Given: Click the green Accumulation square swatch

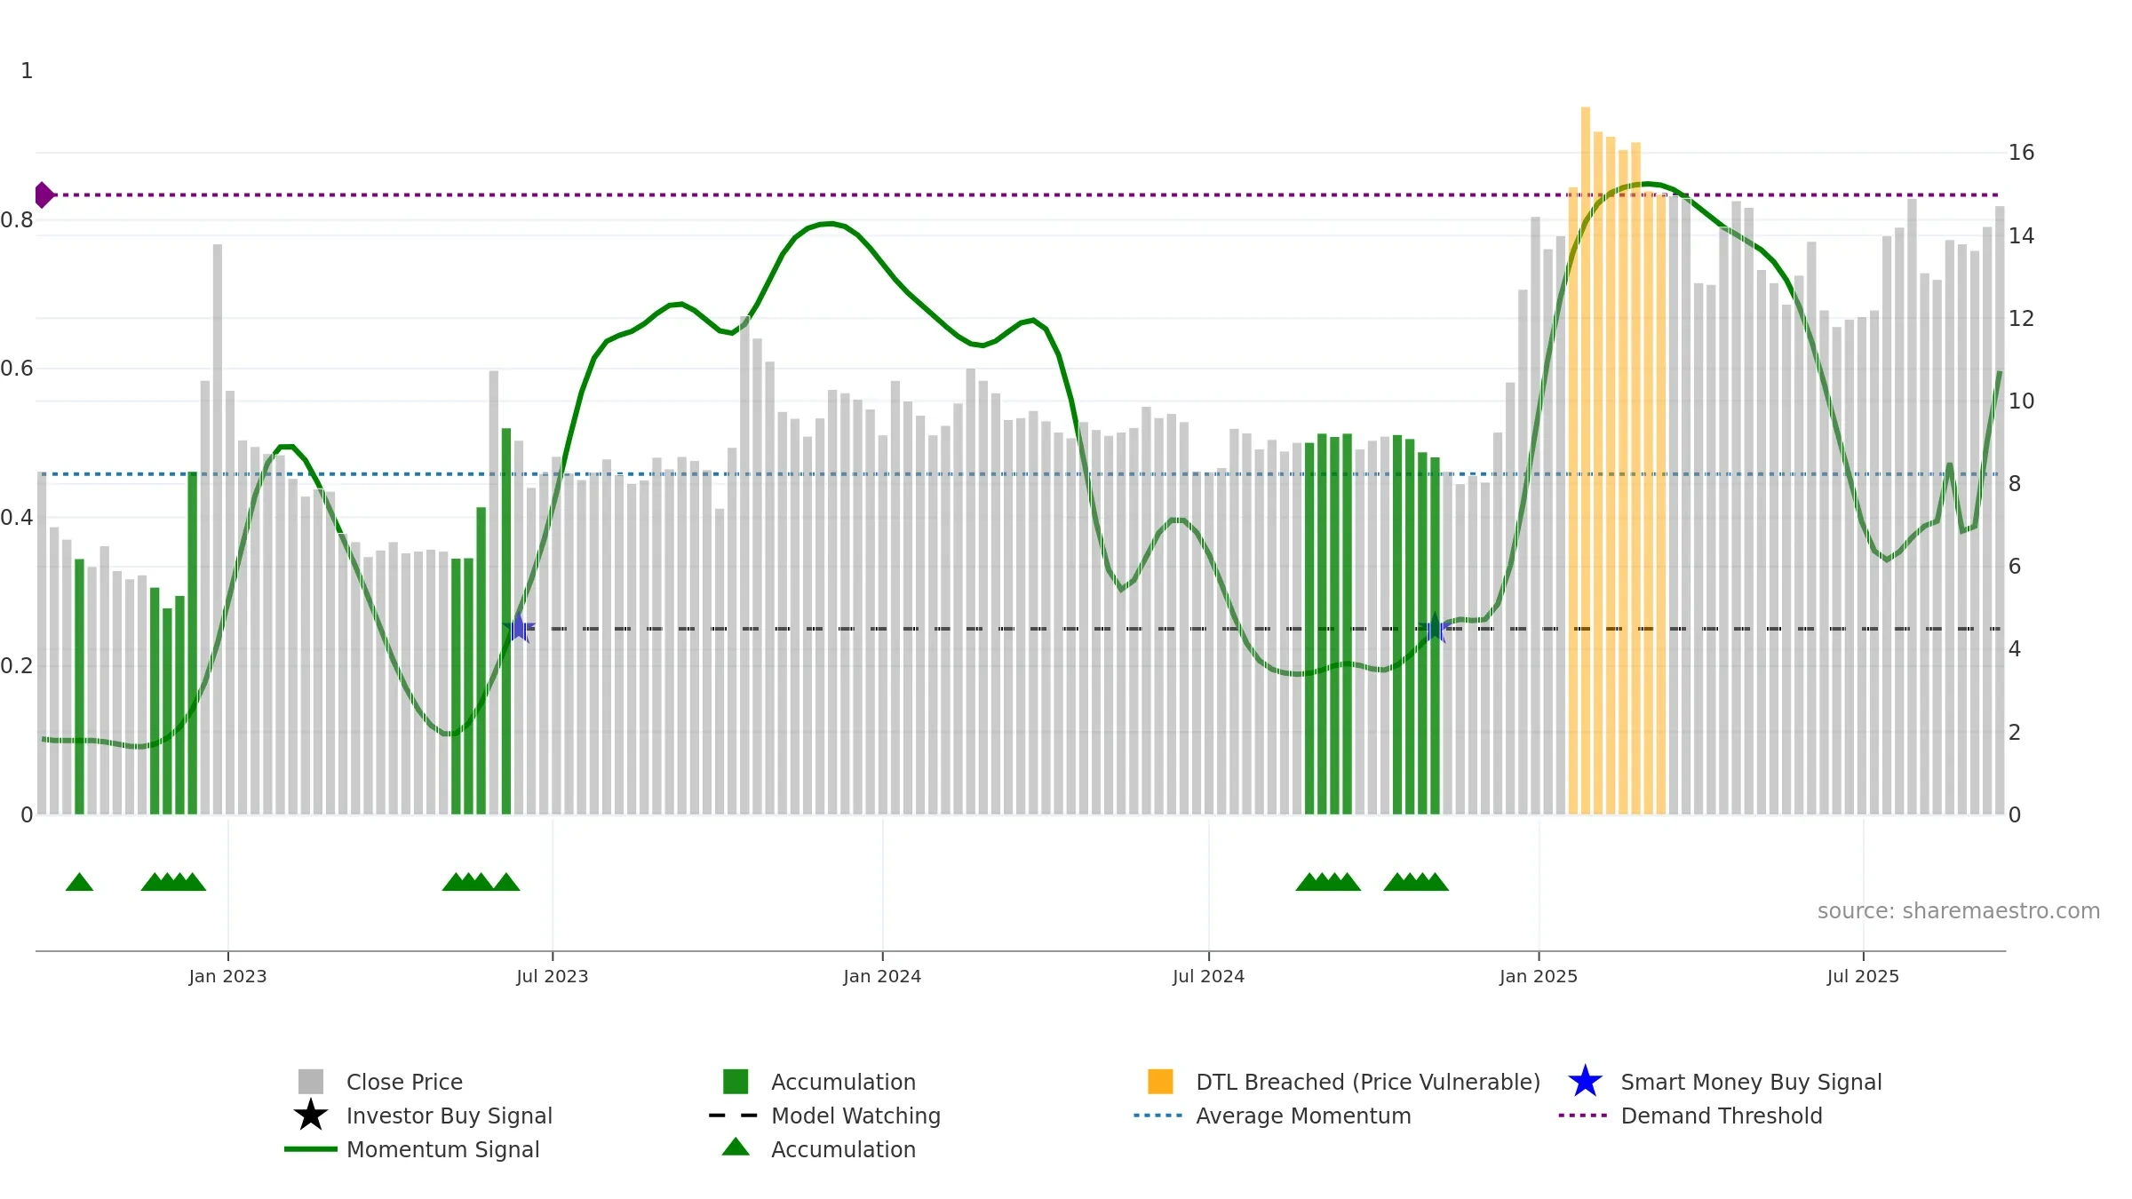Looking at the screenshot, I should tap(736, 1082).
